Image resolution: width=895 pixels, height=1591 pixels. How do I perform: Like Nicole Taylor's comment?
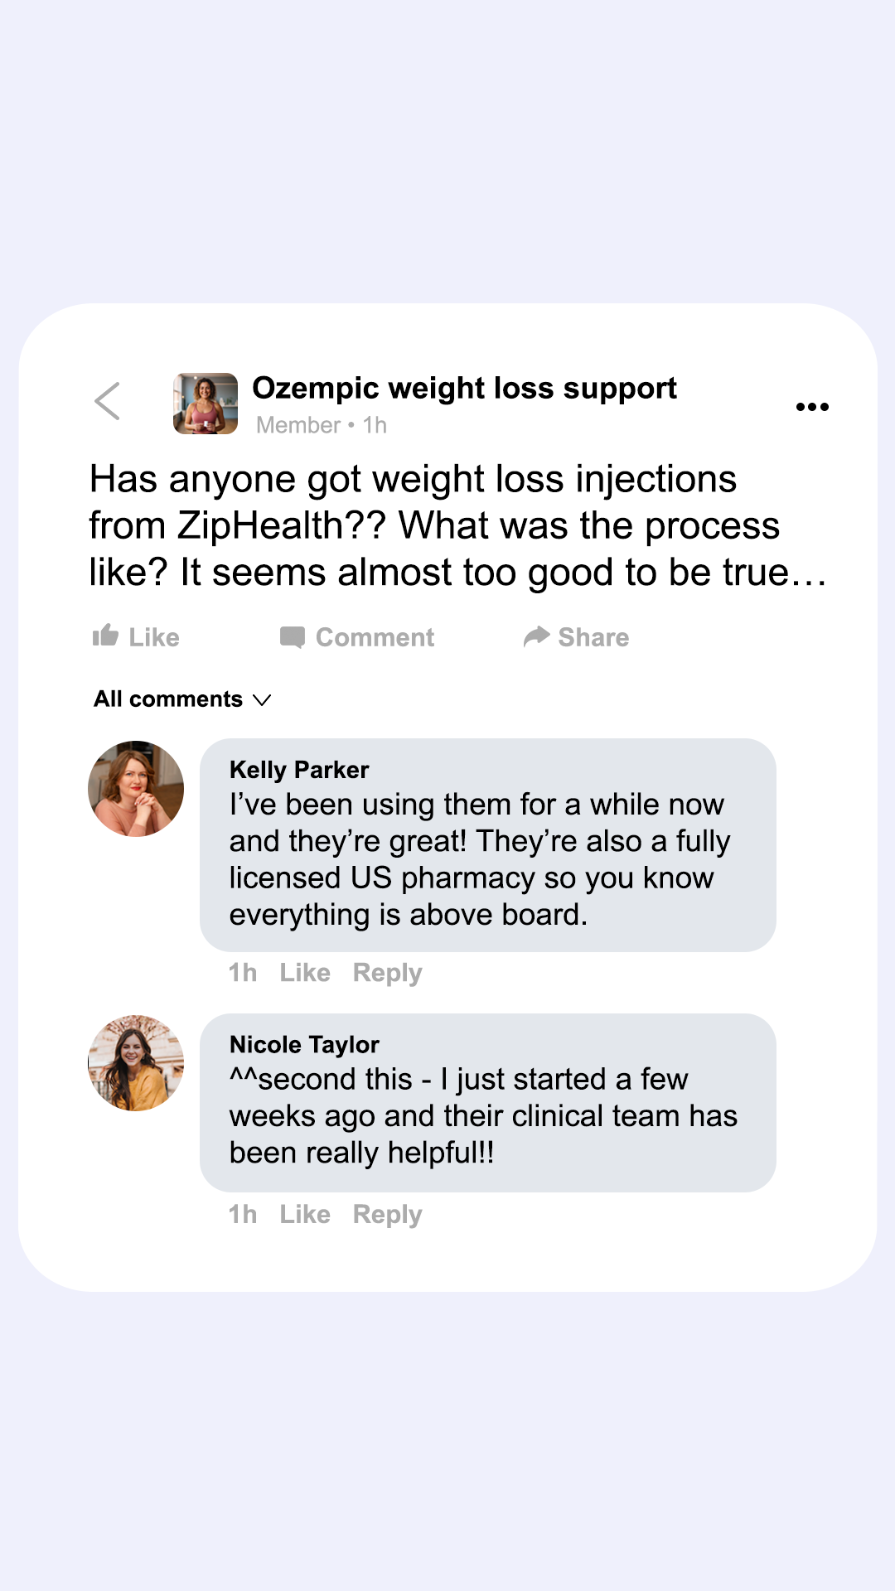pyautogui.click(x=305, y=1215)
